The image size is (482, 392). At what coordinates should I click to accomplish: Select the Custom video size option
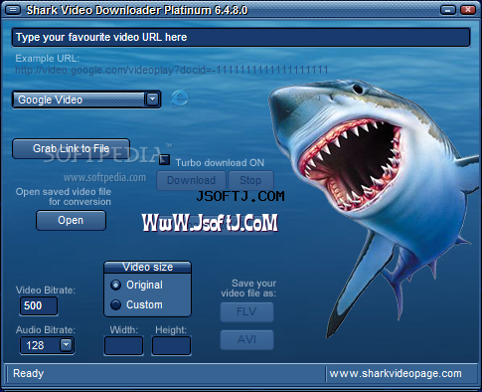click(115, 304)
